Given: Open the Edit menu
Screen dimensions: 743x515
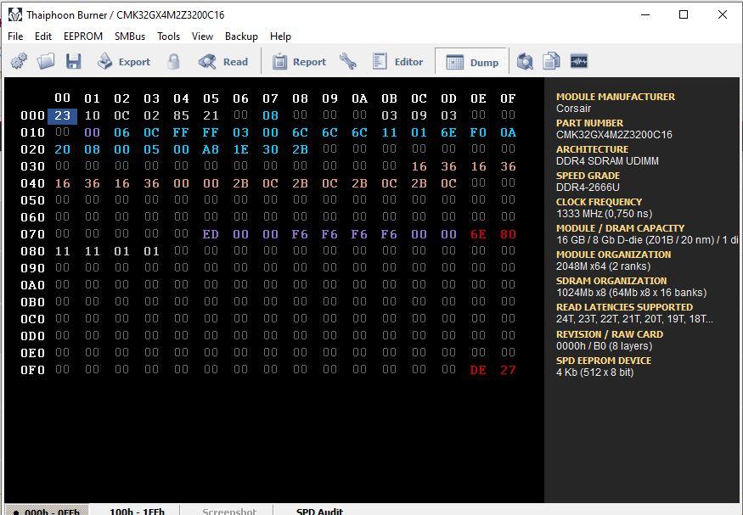Looking at the screenshot, I should pos(43,36).
